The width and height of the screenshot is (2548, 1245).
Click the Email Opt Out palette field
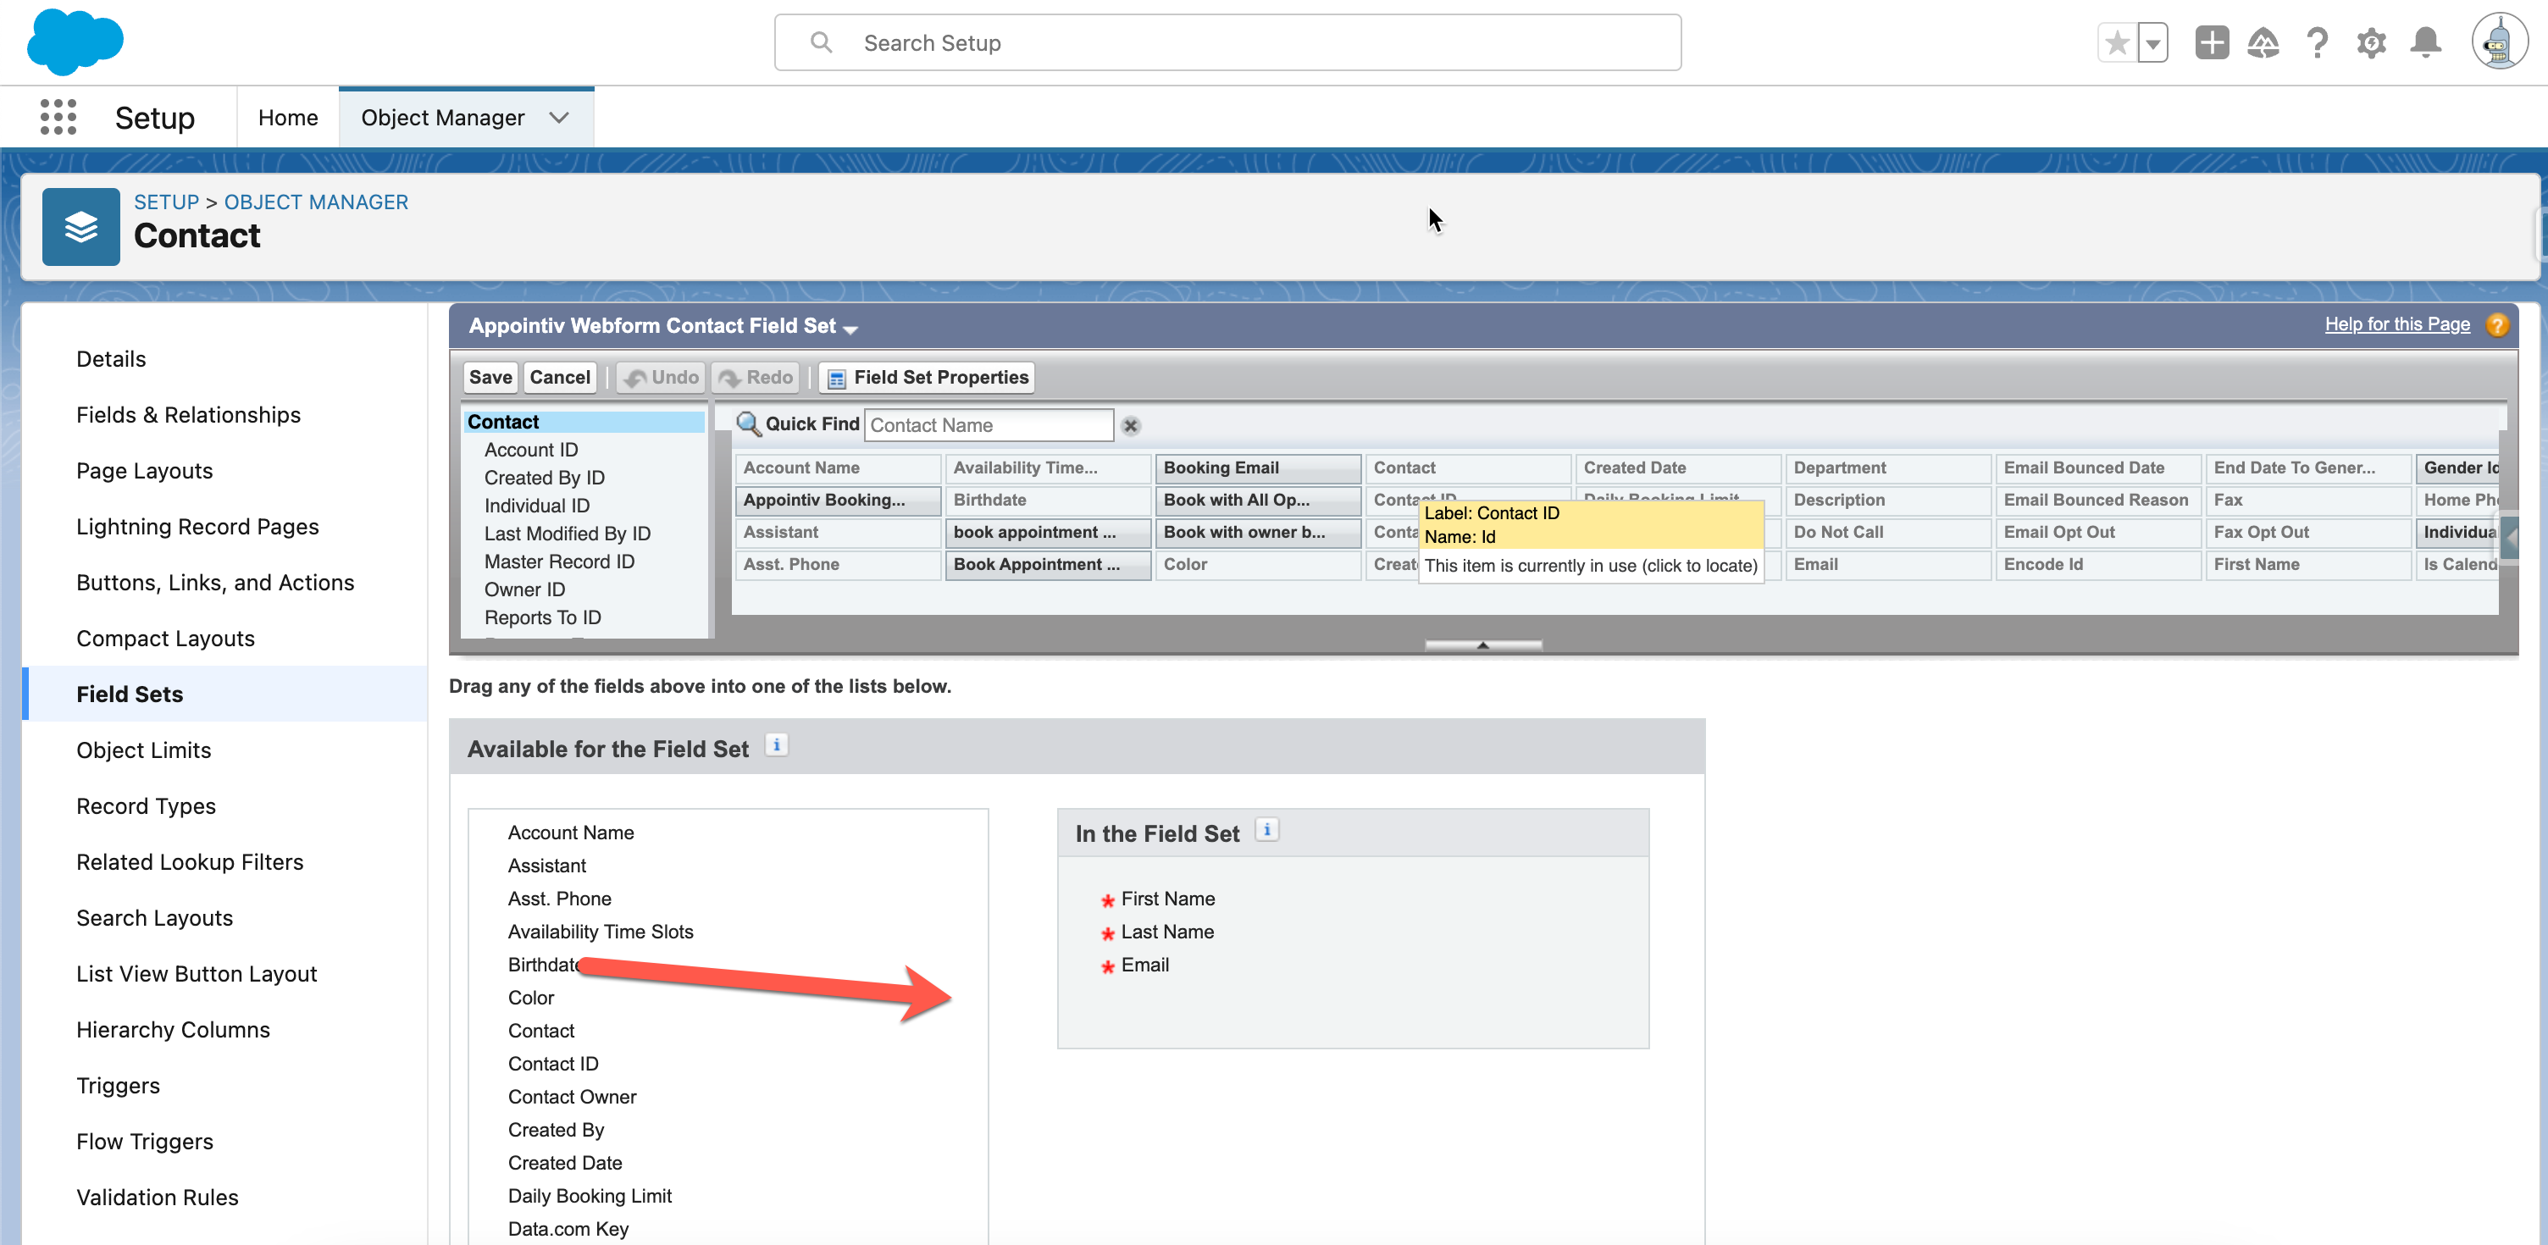coord(2098,532)
